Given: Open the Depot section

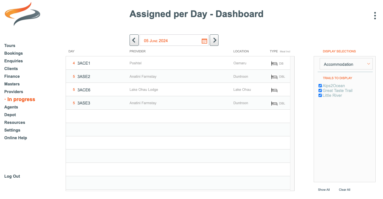Looking at the screenshot, I should click(x=10, y=115).
